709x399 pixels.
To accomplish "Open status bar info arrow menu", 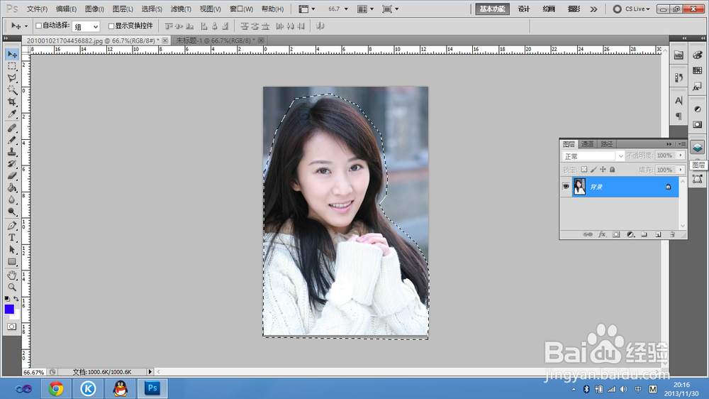I will [150, 372].
